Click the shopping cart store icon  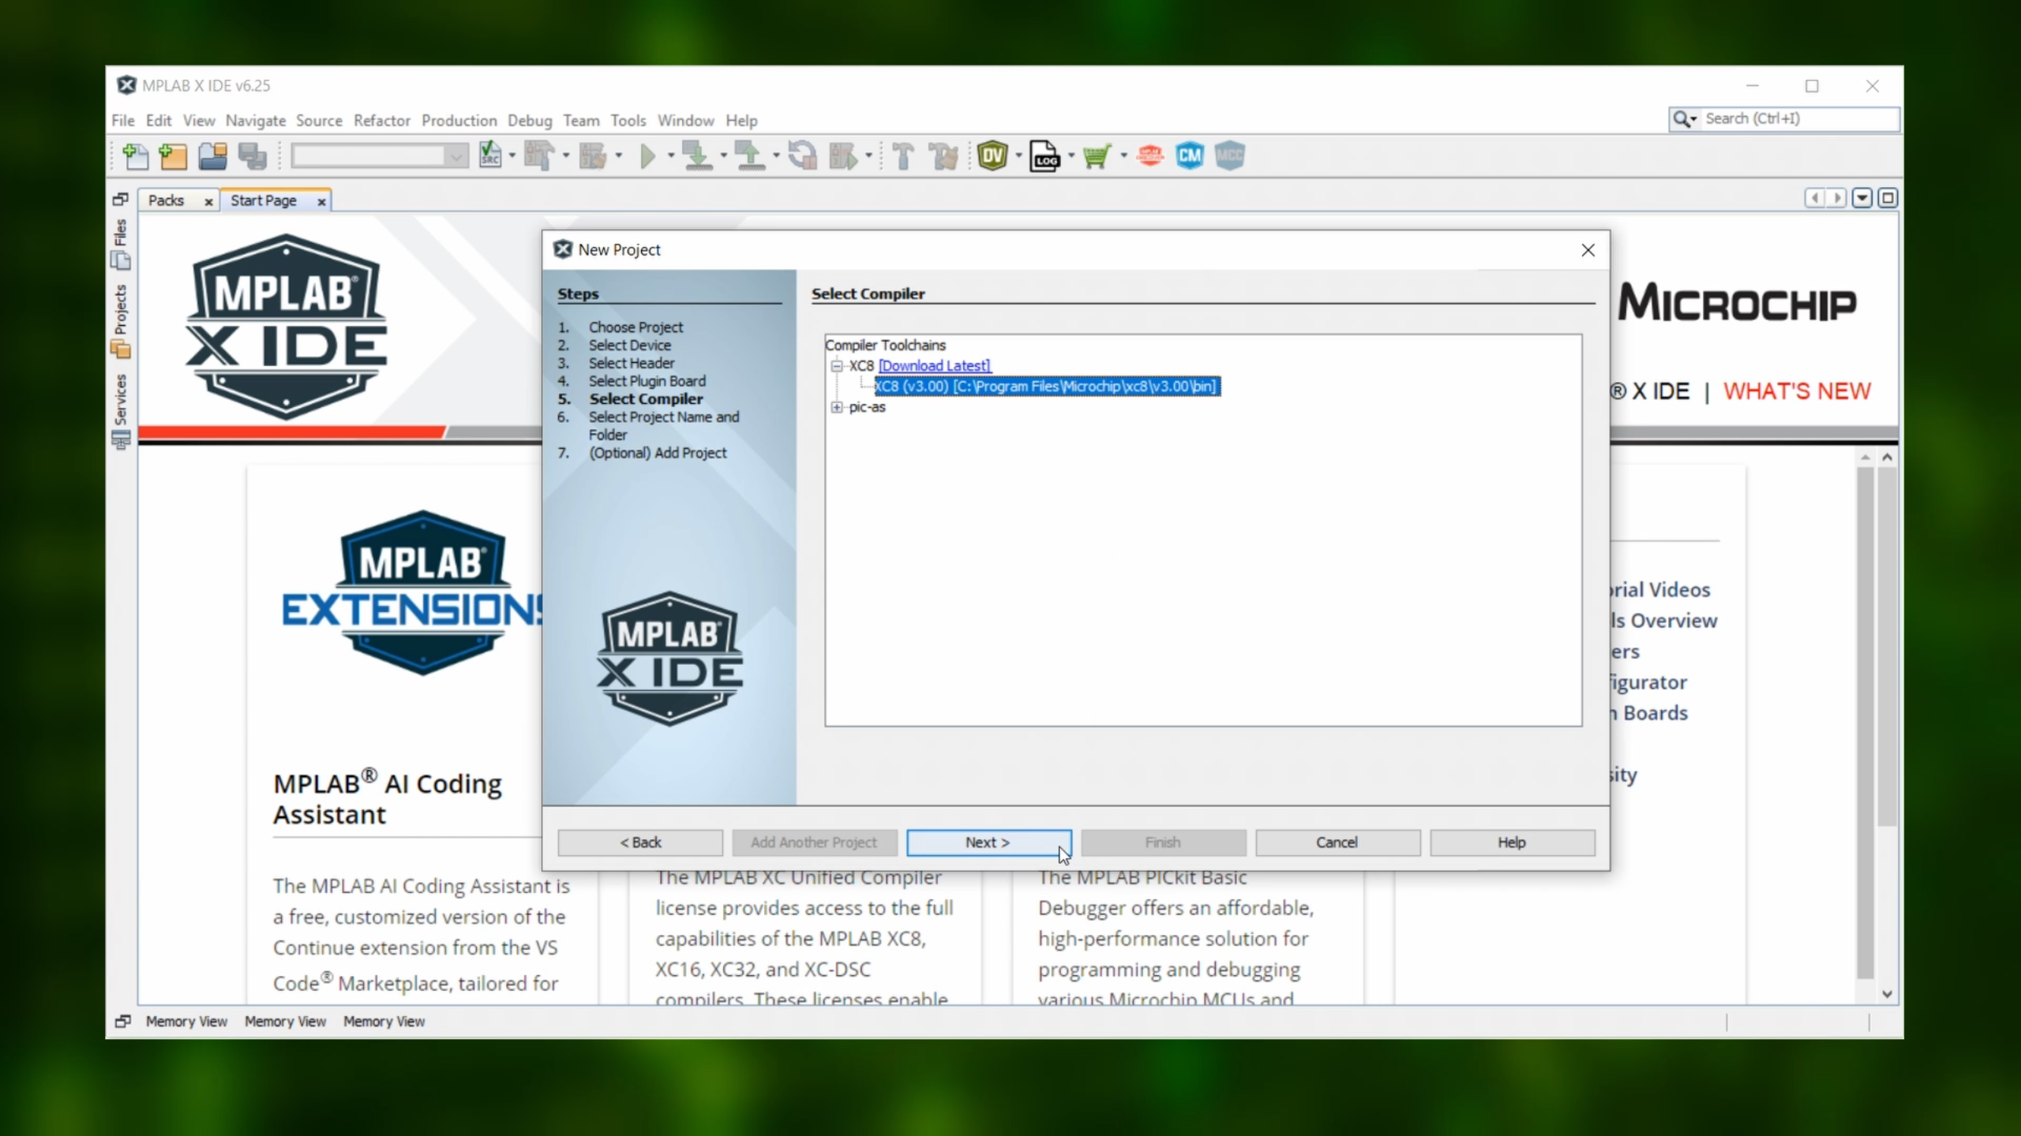tap(1097, 156)
